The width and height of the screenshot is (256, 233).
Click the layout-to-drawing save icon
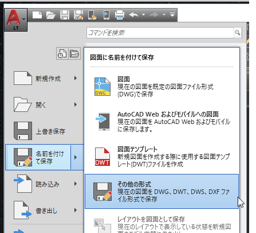pyautogui.click(x=103, y=226)
